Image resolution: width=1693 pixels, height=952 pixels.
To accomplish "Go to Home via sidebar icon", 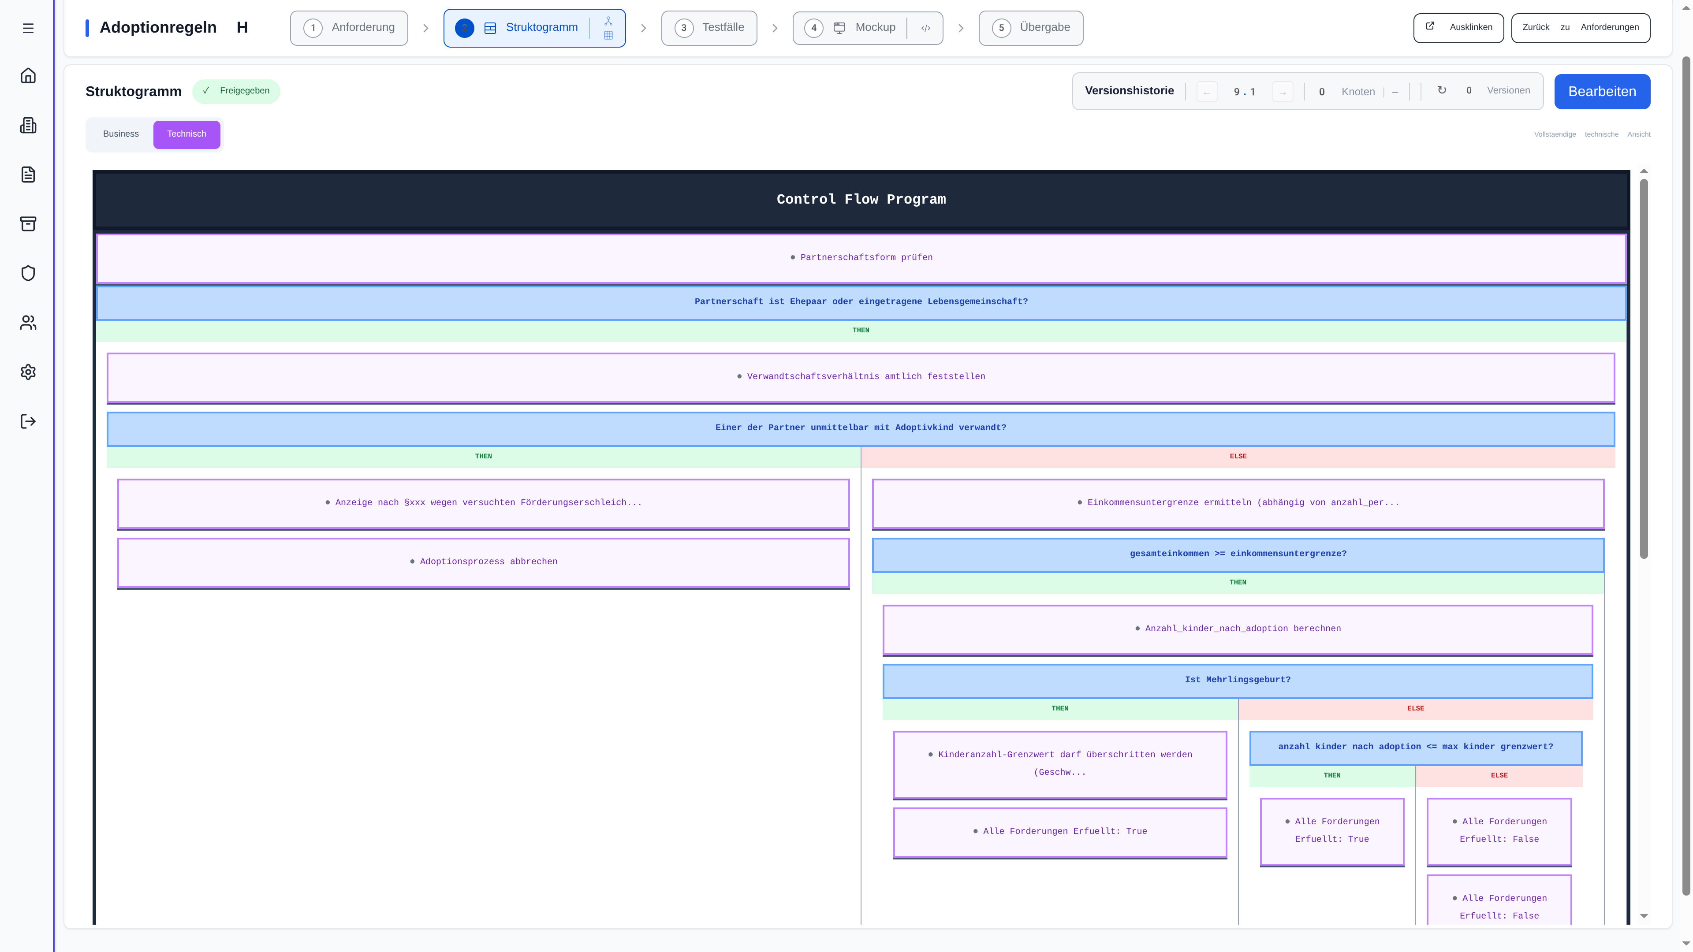I will [28, 75].
